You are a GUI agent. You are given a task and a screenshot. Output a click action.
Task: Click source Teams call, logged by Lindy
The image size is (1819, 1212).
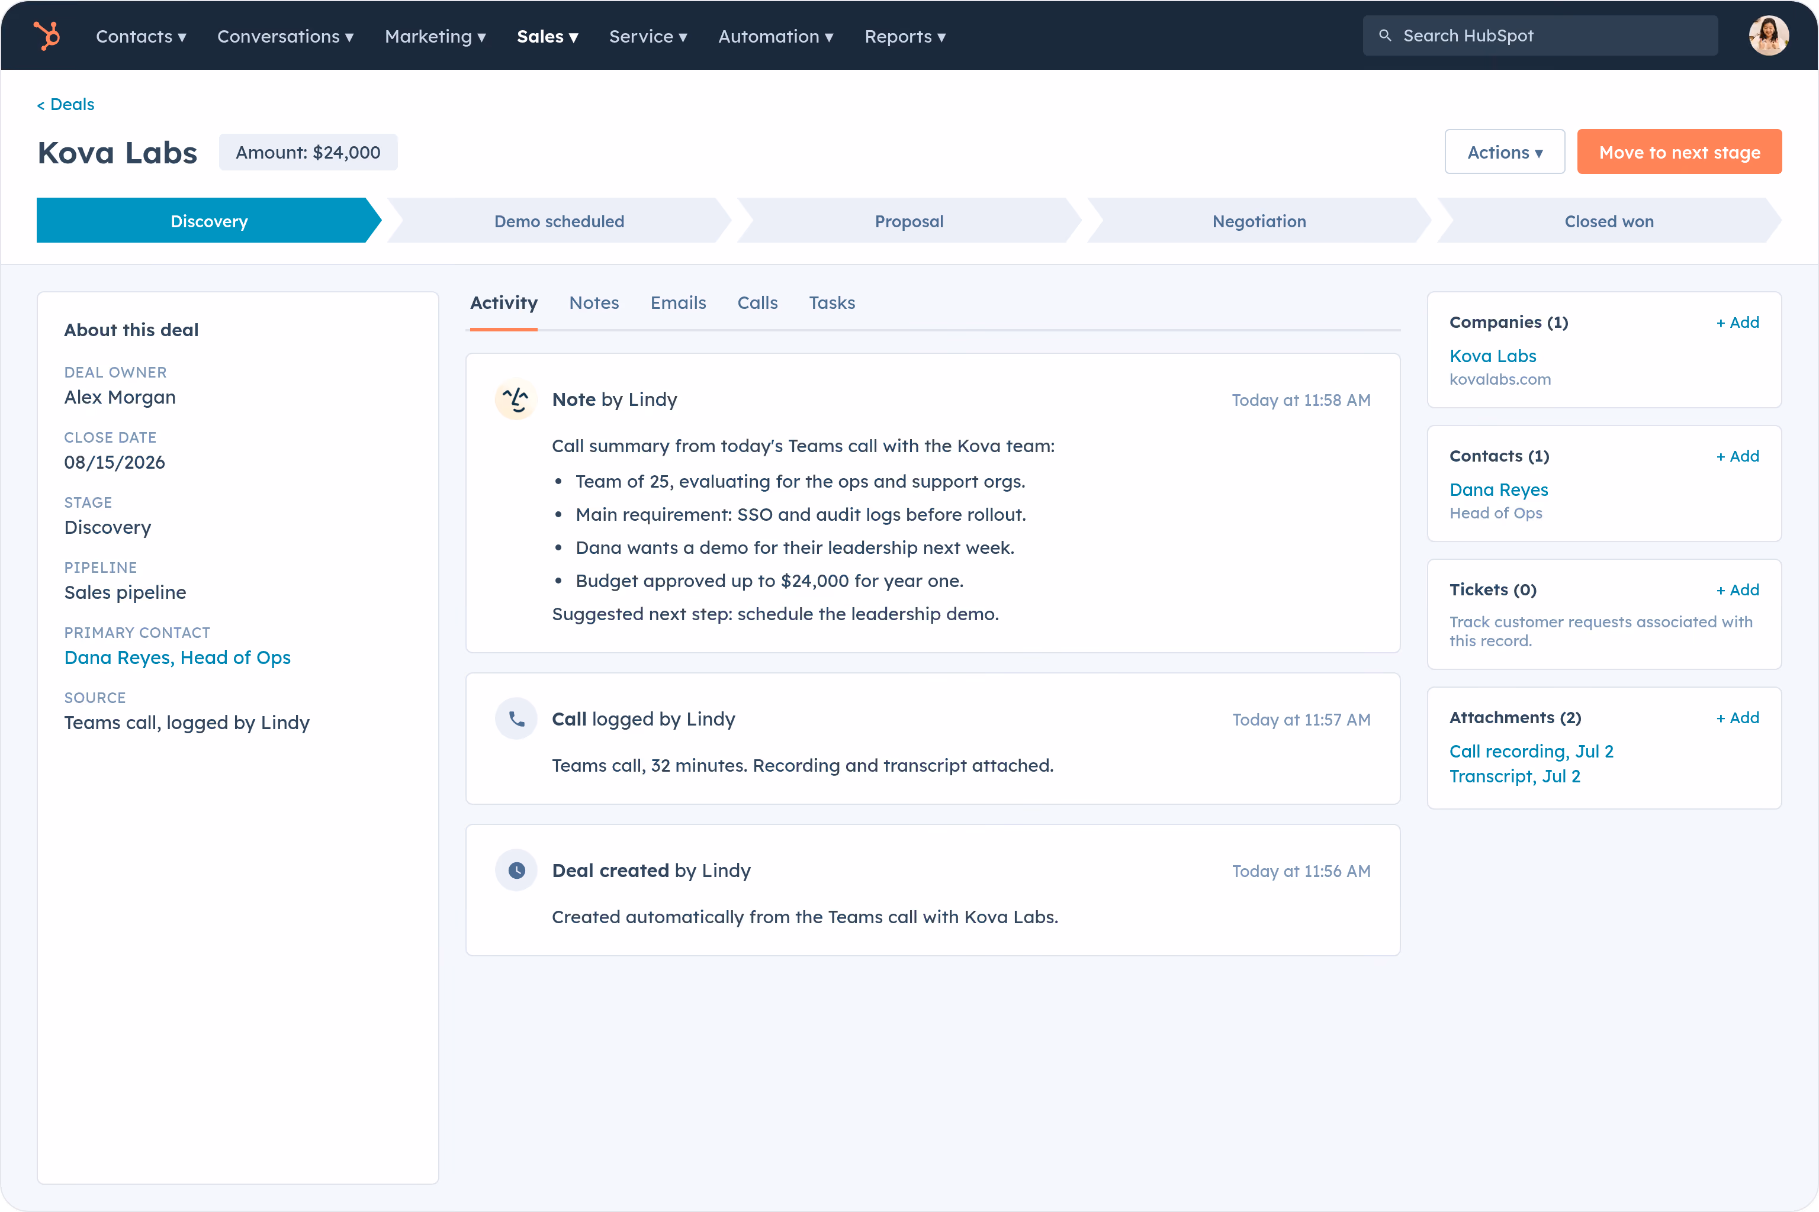(187, 723)
